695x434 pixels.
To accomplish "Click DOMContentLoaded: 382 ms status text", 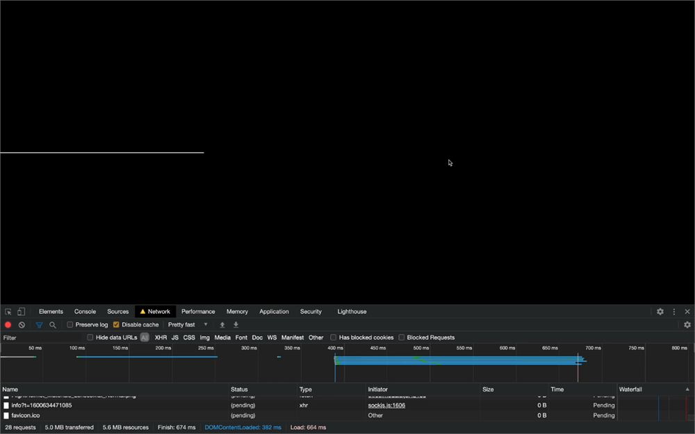I will (x=243, y=427).
